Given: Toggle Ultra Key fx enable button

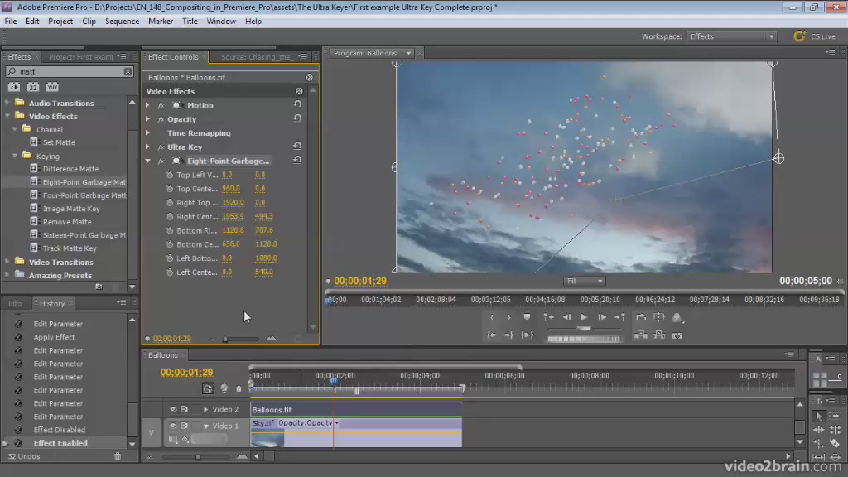Looking at the screenshot, I should tap(161, 147).
